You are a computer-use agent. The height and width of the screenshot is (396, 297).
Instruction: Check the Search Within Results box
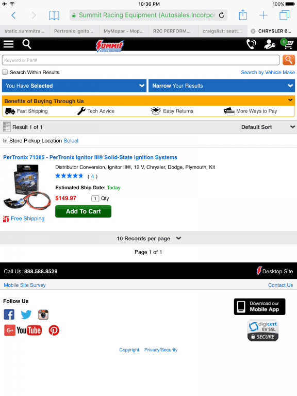pos(5,72)
